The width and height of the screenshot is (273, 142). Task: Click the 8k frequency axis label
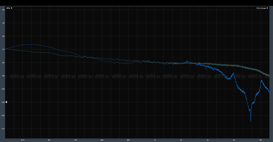(x=234, y=140)
